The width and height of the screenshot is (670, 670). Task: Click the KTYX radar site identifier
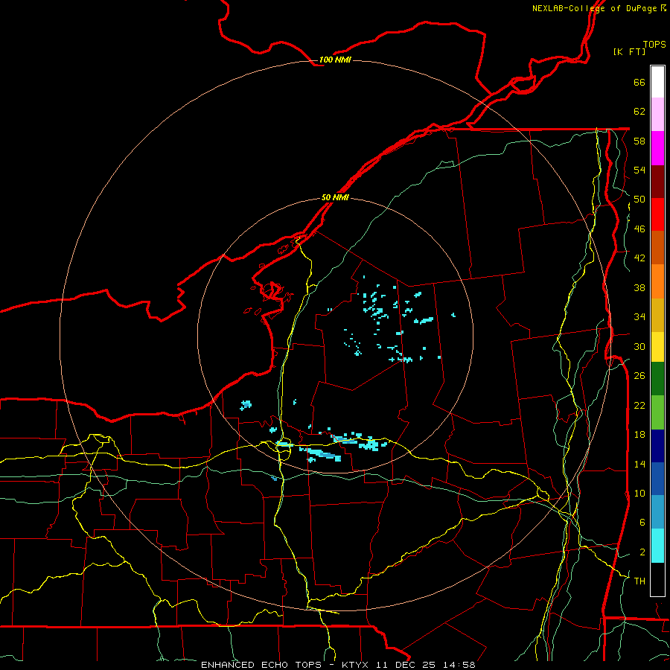pos(355,665)
